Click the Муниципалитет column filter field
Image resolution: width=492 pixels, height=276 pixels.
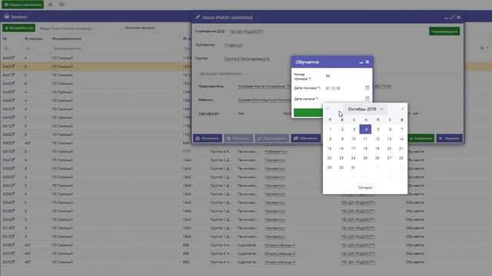tap(115, 48)
